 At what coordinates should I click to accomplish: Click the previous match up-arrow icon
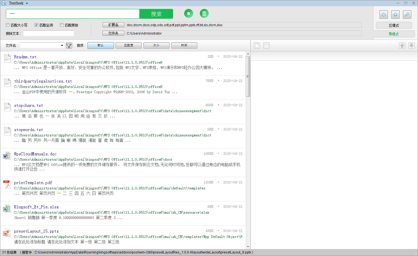point(402,45)
